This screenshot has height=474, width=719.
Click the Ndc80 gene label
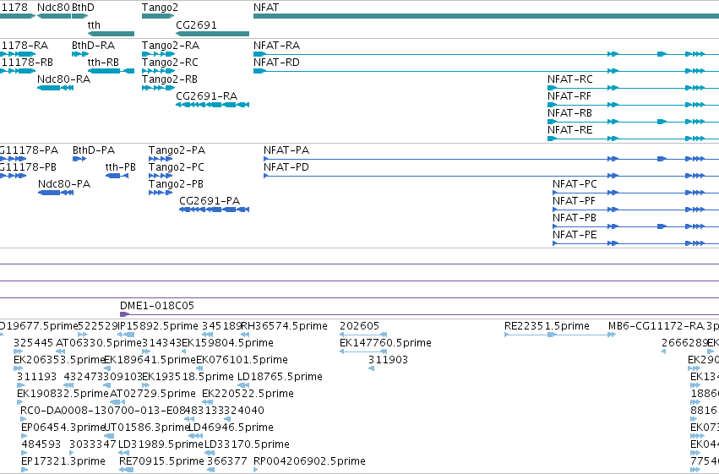pos(53,8)
